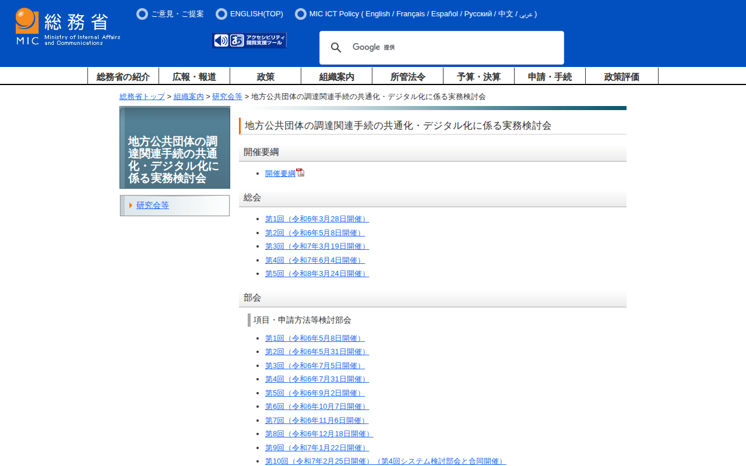Click the Google search magnifier icon
Image resolution: width=746 pixels, height=466 pixels.
(336, 48)
